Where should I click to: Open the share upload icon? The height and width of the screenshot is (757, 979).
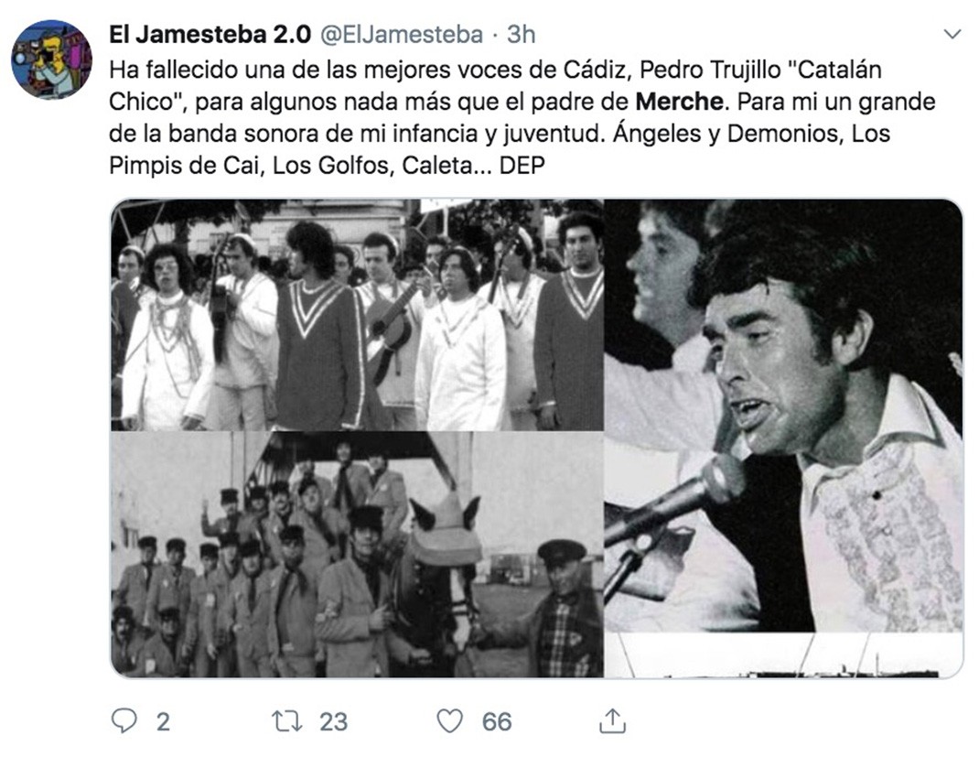(x=612, y=720)
